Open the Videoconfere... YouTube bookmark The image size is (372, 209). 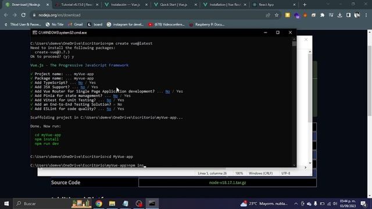166,24
